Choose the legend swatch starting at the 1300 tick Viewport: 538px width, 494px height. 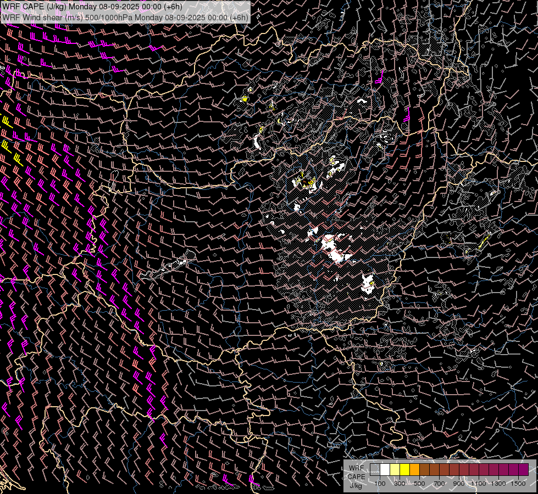503,470
